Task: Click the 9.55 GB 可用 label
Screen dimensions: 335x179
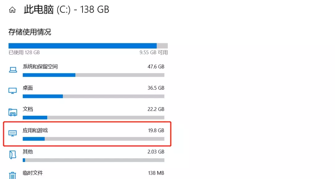Action: pos(154,52)
